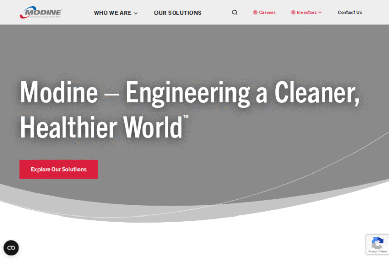The width and height of the screenshot is (389, 259).
Task: Select Our Solutions in the navigation bar
Action: 177,13
